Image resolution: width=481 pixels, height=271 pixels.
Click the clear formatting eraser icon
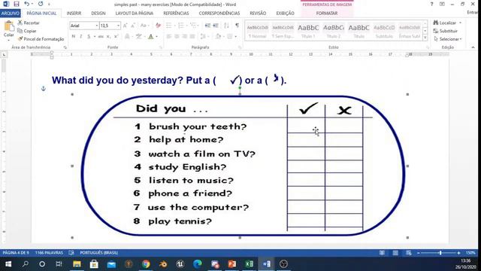(158, 26)
